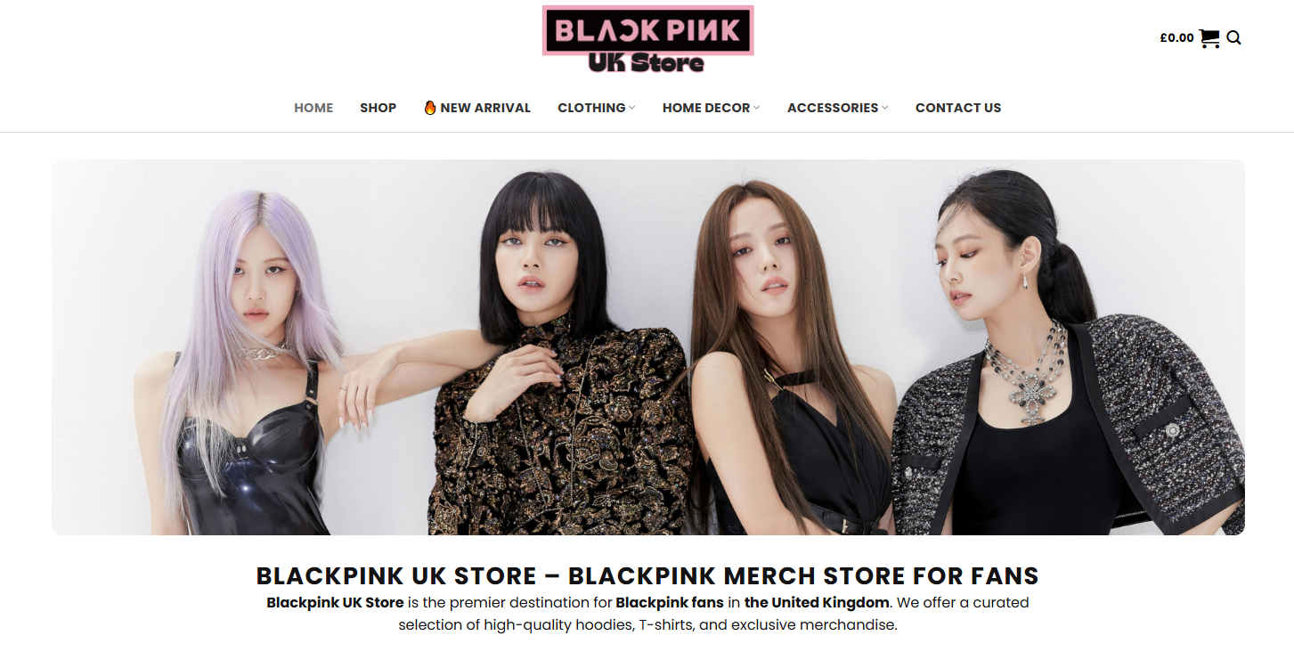1294x660 pixels.
Task: Expand the Clothing menu chevron
Action: pos(632,108)
